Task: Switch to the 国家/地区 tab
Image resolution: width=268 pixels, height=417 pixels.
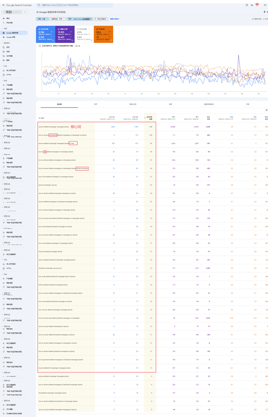Action: (133, 104)
